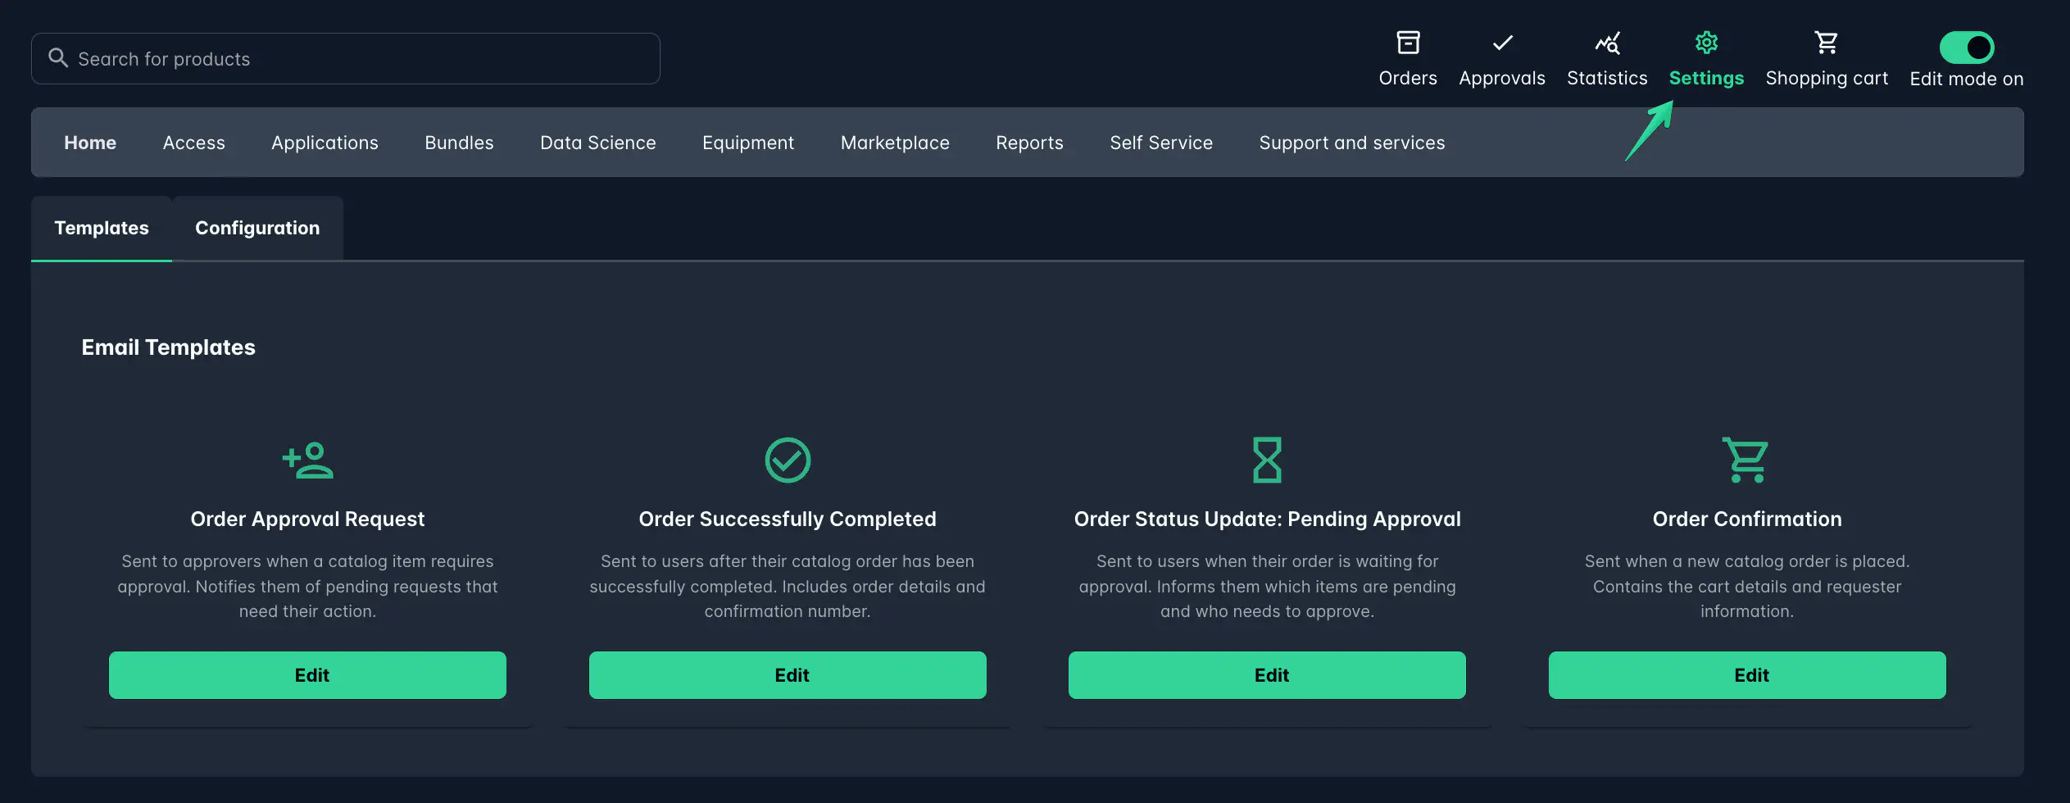Click the Order Successfully Completed check-circle icon

[x=787, y=460]
